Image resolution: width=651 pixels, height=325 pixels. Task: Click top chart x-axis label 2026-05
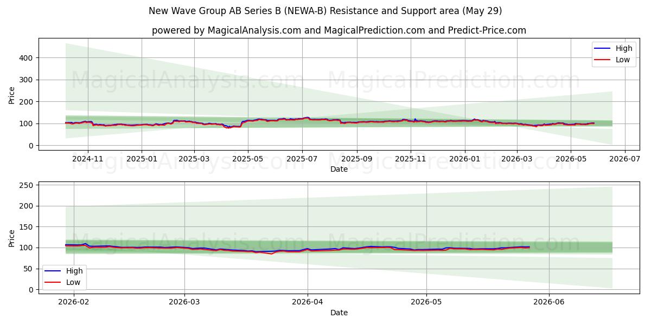click(570, 159)
